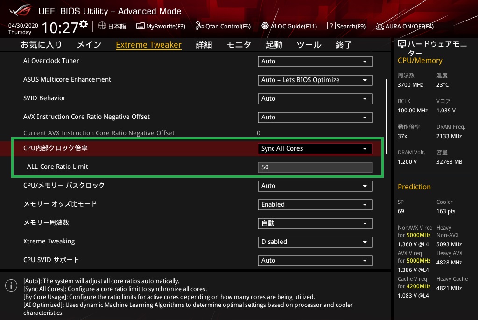
Task: Open the Ai Overclock Tuner dropdown
Action: pyautogui.click(x=315, y=61)
